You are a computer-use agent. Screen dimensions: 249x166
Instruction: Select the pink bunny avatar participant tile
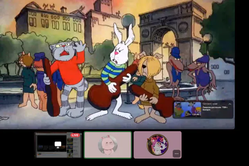point(108,145)
